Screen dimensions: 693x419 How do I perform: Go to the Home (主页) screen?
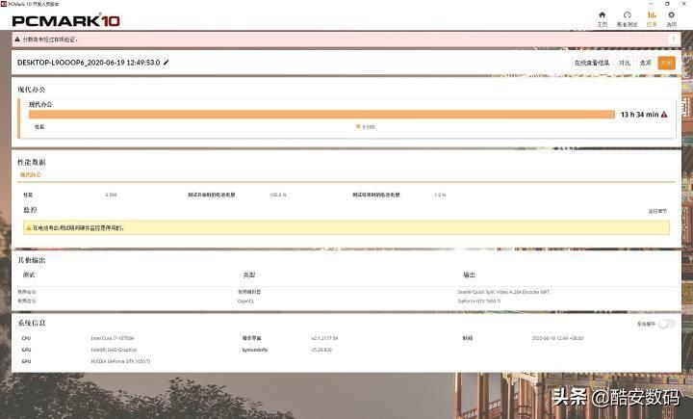pos(602,19)
